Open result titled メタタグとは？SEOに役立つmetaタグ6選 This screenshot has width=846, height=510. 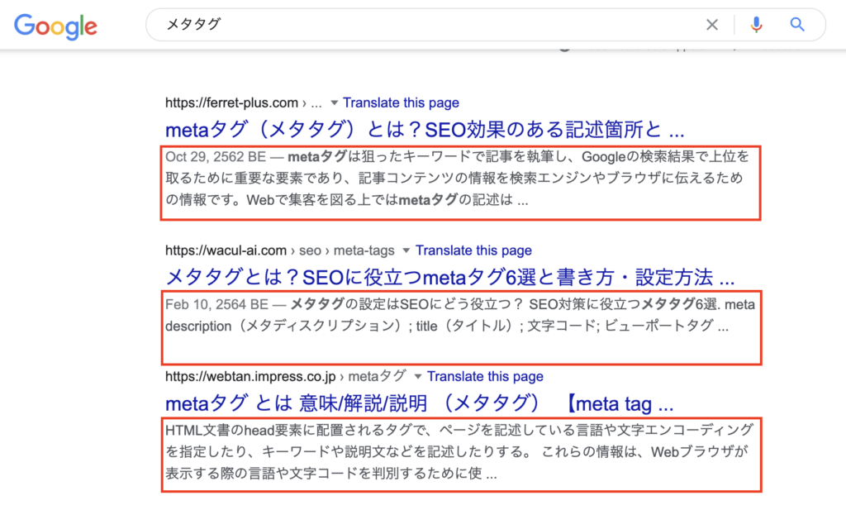pyautogui.click(x=450, y=277)
